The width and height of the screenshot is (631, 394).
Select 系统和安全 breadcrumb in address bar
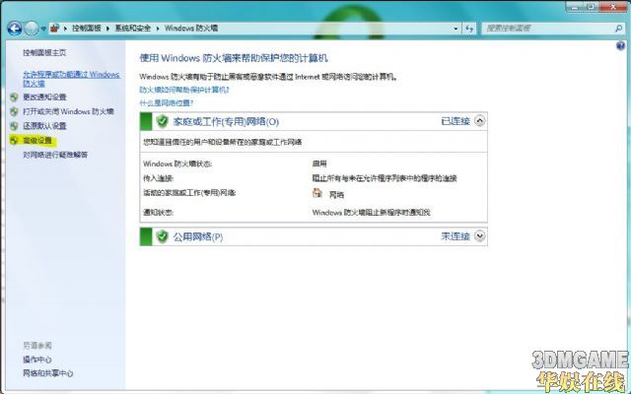133,29
